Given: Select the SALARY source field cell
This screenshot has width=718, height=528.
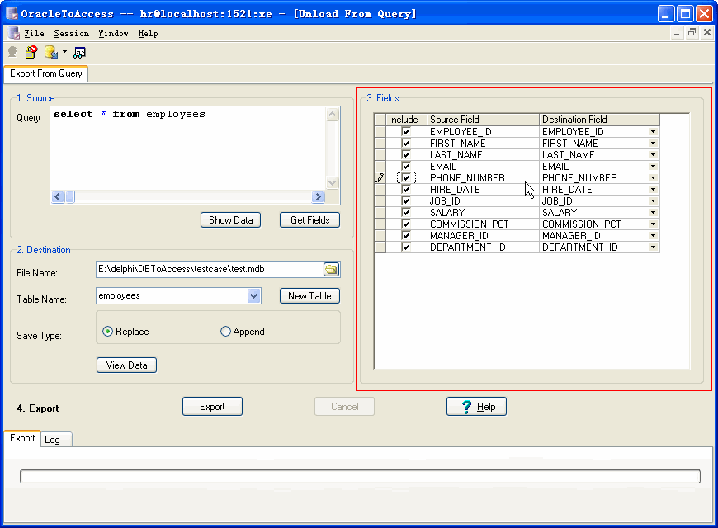Looking at the screenshot, I should pos(483,213).
